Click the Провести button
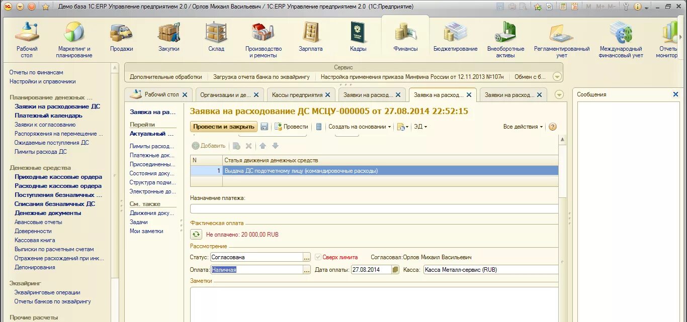Image resolution: width=687 pixels, height=322 pixels. (x=291, y=127)
